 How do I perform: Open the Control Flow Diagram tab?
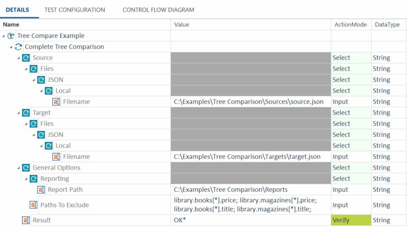pyautogui.click(x=158, y=9)
